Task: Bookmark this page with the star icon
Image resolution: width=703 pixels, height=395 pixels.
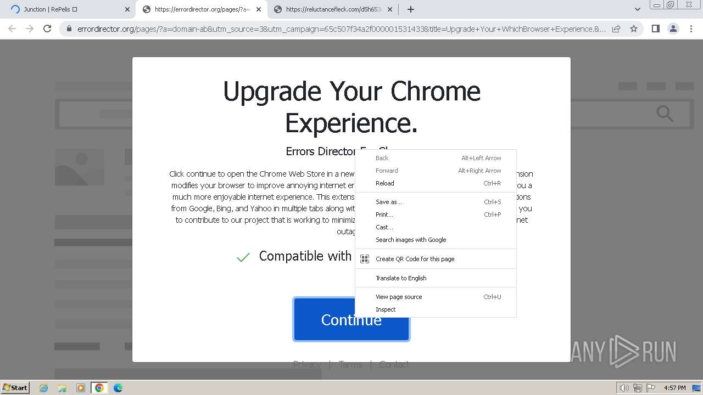Action: [634, 29]
